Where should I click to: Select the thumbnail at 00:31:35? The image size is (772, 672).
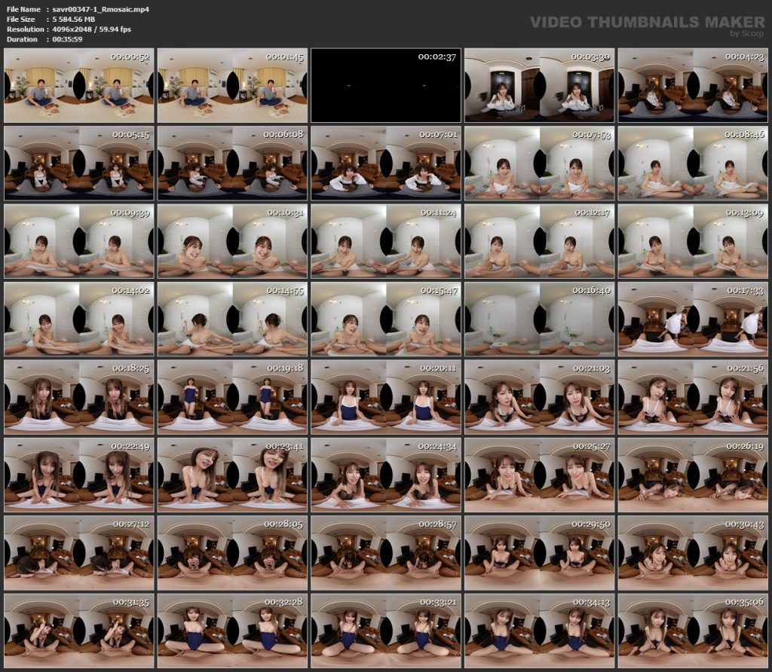78,631
